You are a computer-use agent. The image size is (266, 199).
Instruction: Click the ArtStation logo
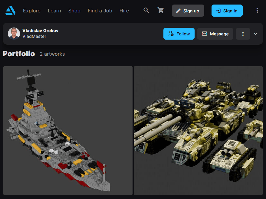coord(10,11)
